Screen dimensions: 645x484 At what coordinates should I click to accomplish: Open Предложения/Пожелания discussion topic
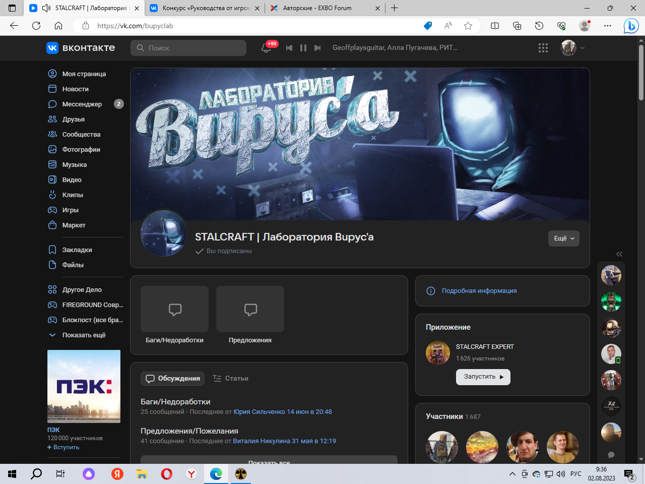click(189, 431)
